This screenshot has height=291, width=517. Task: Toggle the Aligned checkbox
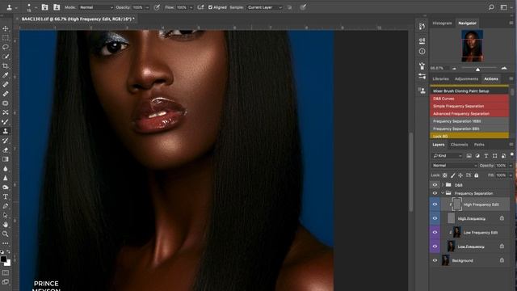coord(210,7)
